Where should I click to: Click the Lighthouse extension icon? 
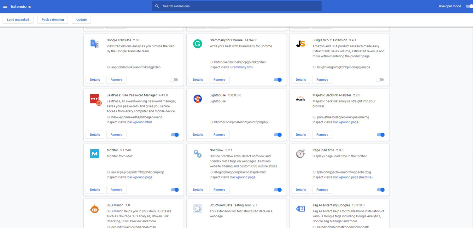[x=198, y=99]
